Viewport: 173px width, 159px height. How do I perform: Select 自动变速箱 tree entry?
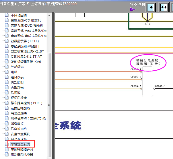coord(19,139)
